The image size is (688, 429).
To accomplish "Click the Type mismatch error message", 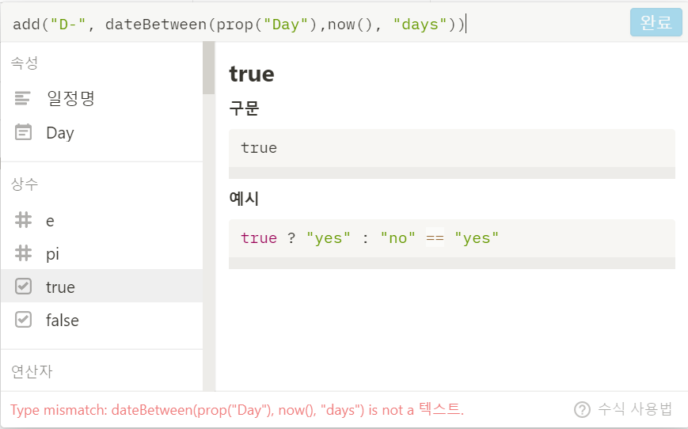I will 237,410.
